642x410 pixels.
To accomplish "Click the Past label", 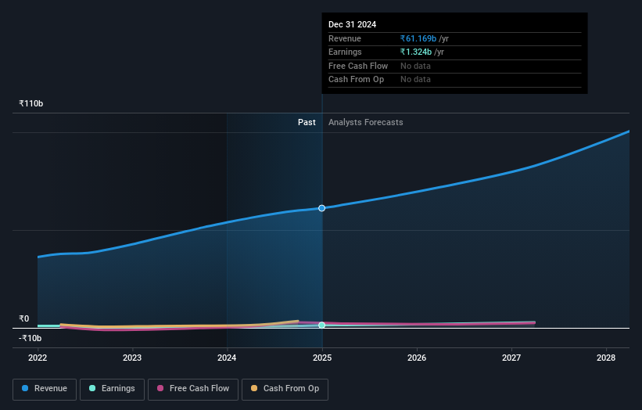I will tap(307, 123).
